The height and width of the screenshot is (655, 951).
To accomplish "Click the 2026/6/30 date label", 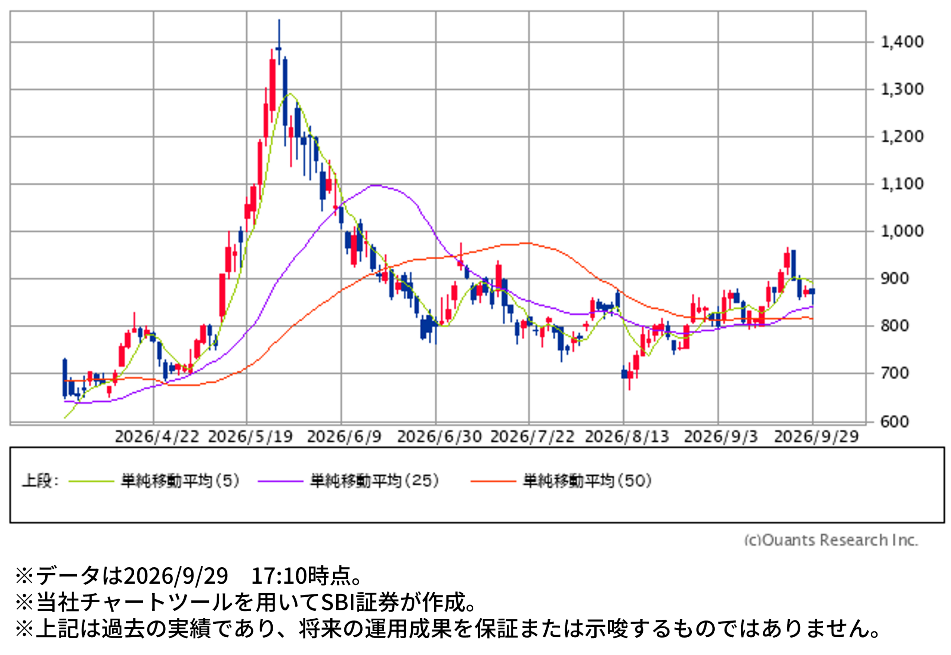I will 439,437.
